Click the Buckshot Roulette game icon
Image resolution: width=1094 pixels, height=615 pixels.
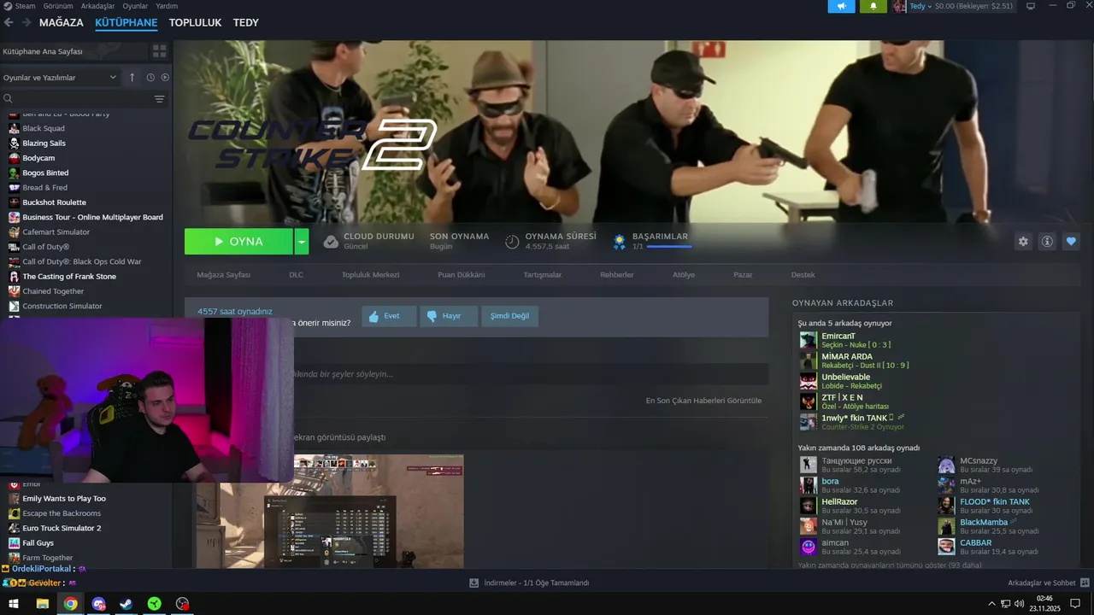coord(14,202)
